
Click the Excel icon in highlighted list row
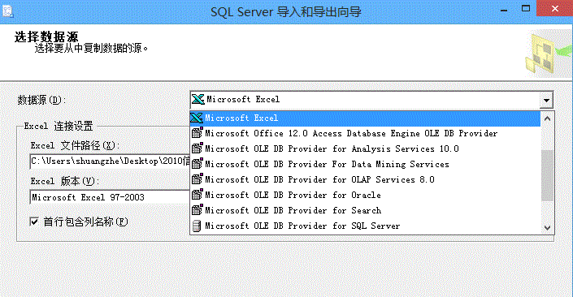coord(197,118)
